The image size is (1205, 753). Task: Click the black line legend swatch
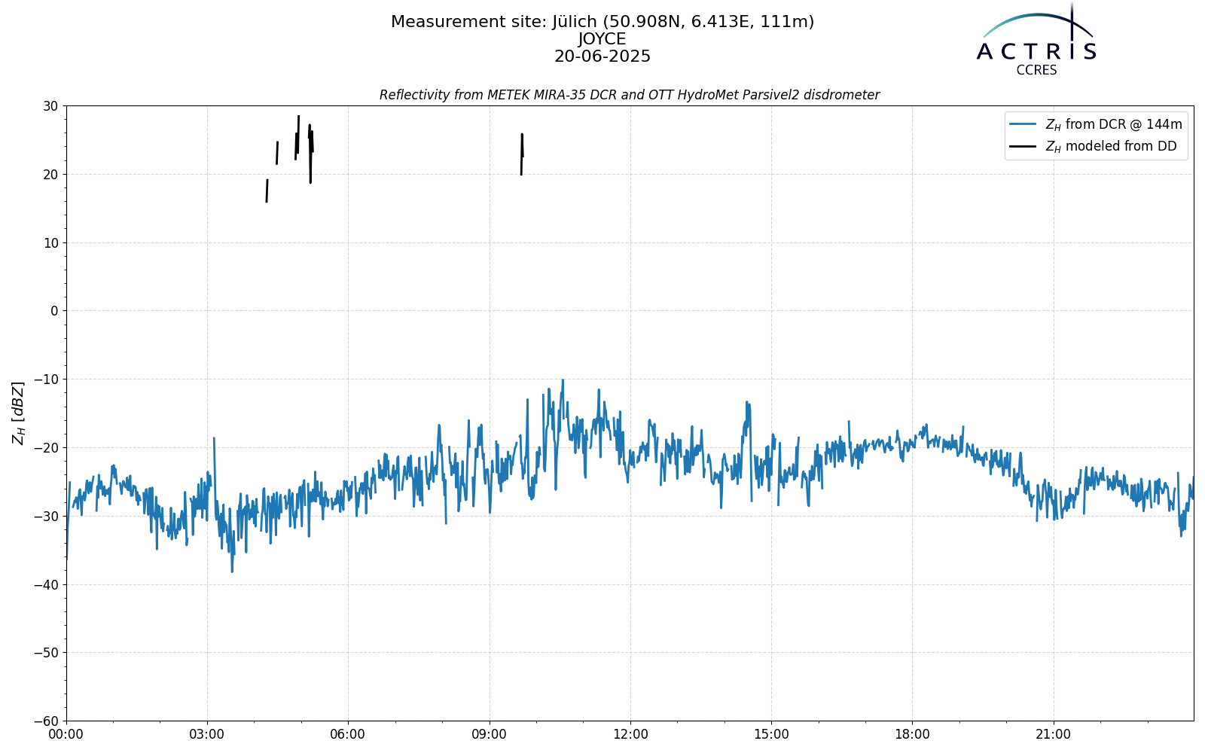1023,147
